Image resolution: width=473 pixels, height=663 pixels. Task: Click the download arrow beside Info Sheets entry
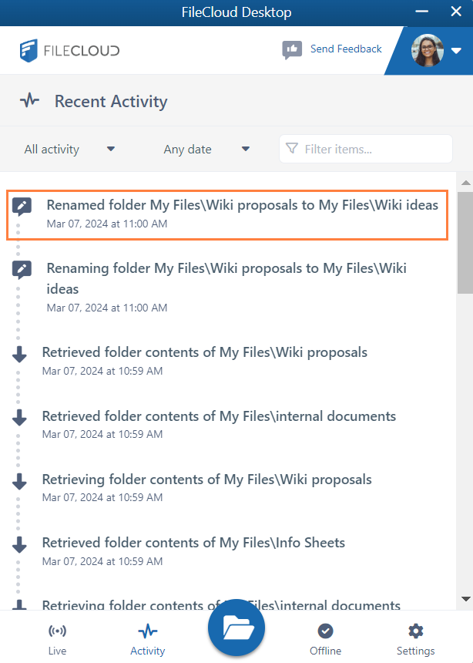(20, 544)
